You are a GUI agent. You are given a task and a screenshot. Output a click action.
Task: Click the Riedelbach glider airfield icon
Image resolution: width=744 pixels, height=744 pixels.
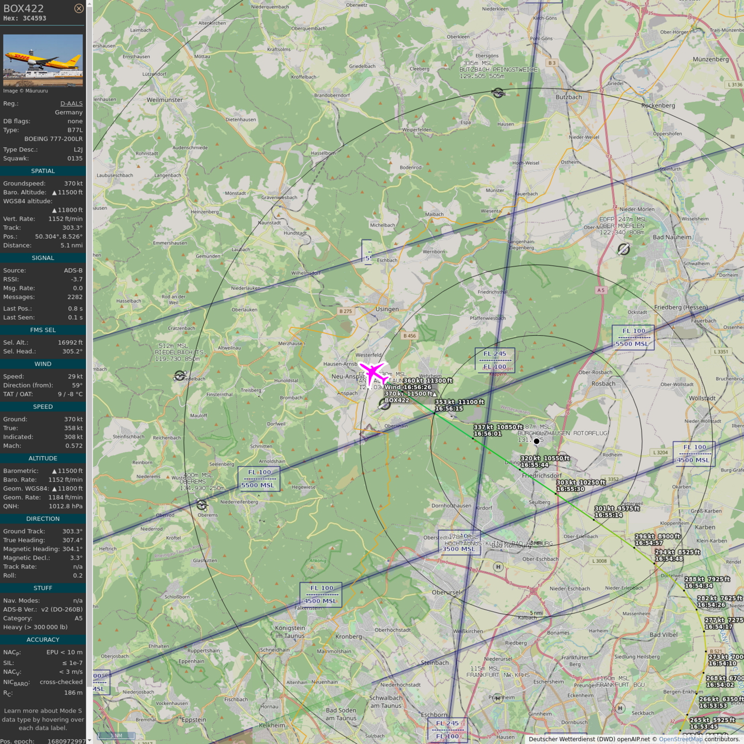[180, 376]
